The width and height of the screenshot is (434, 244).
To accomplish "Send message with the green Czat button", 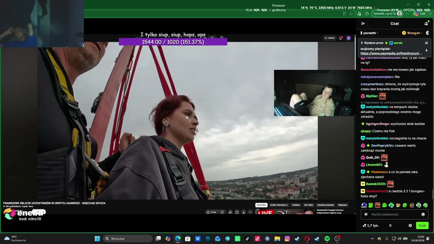I will click(422, 225).
